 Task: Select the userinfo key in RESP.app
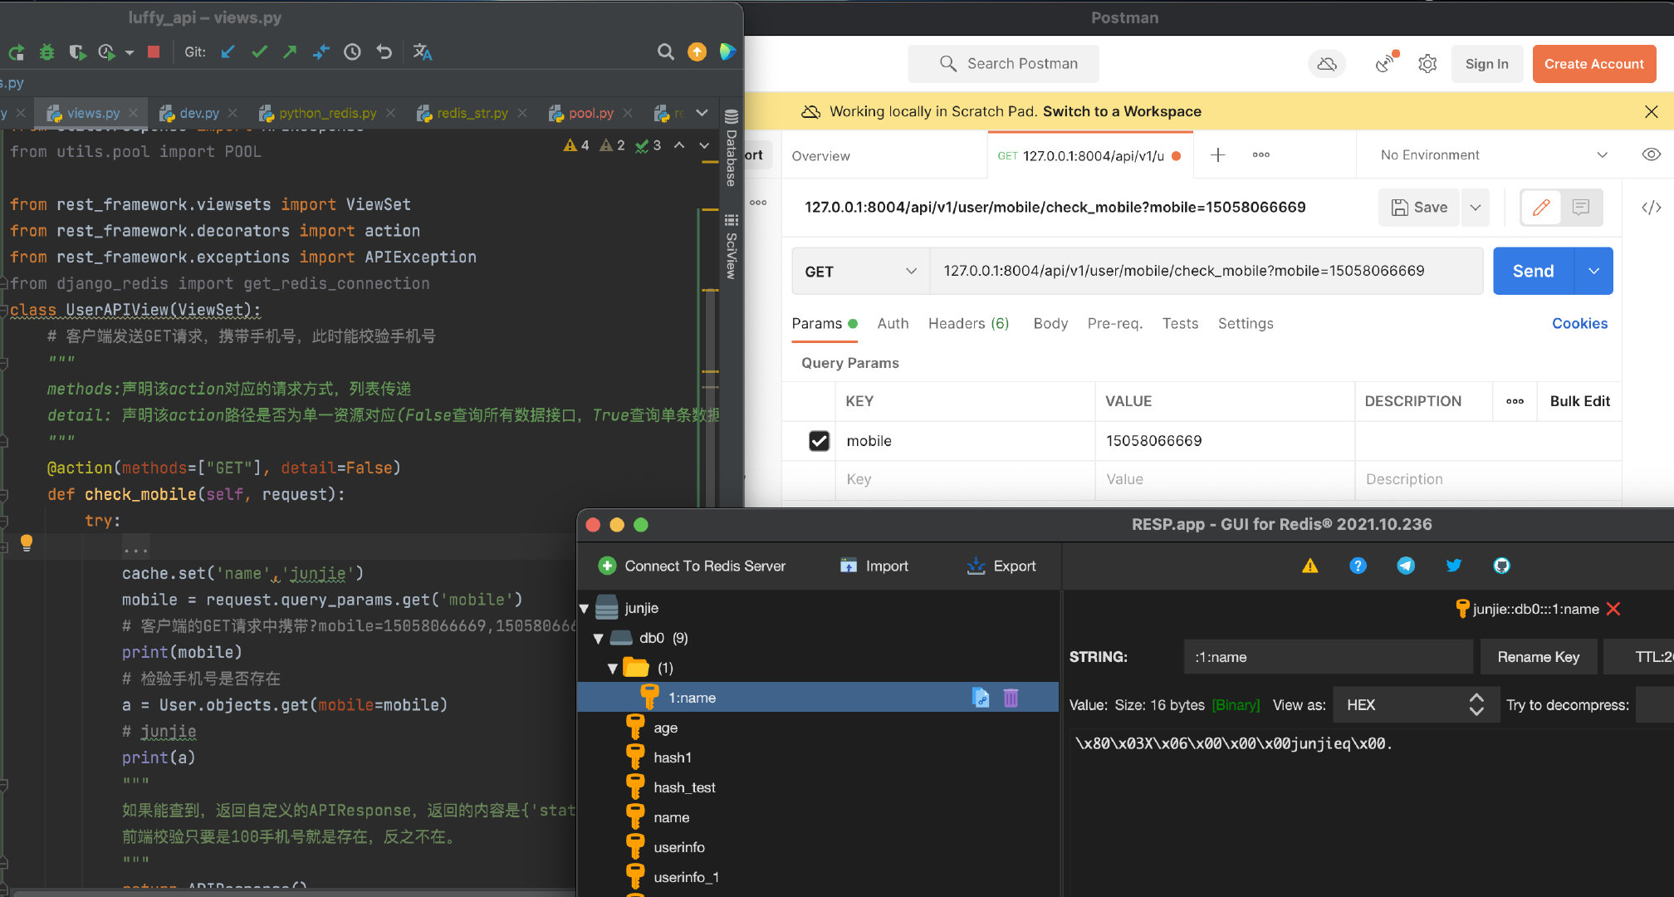[x=679, y=847]
